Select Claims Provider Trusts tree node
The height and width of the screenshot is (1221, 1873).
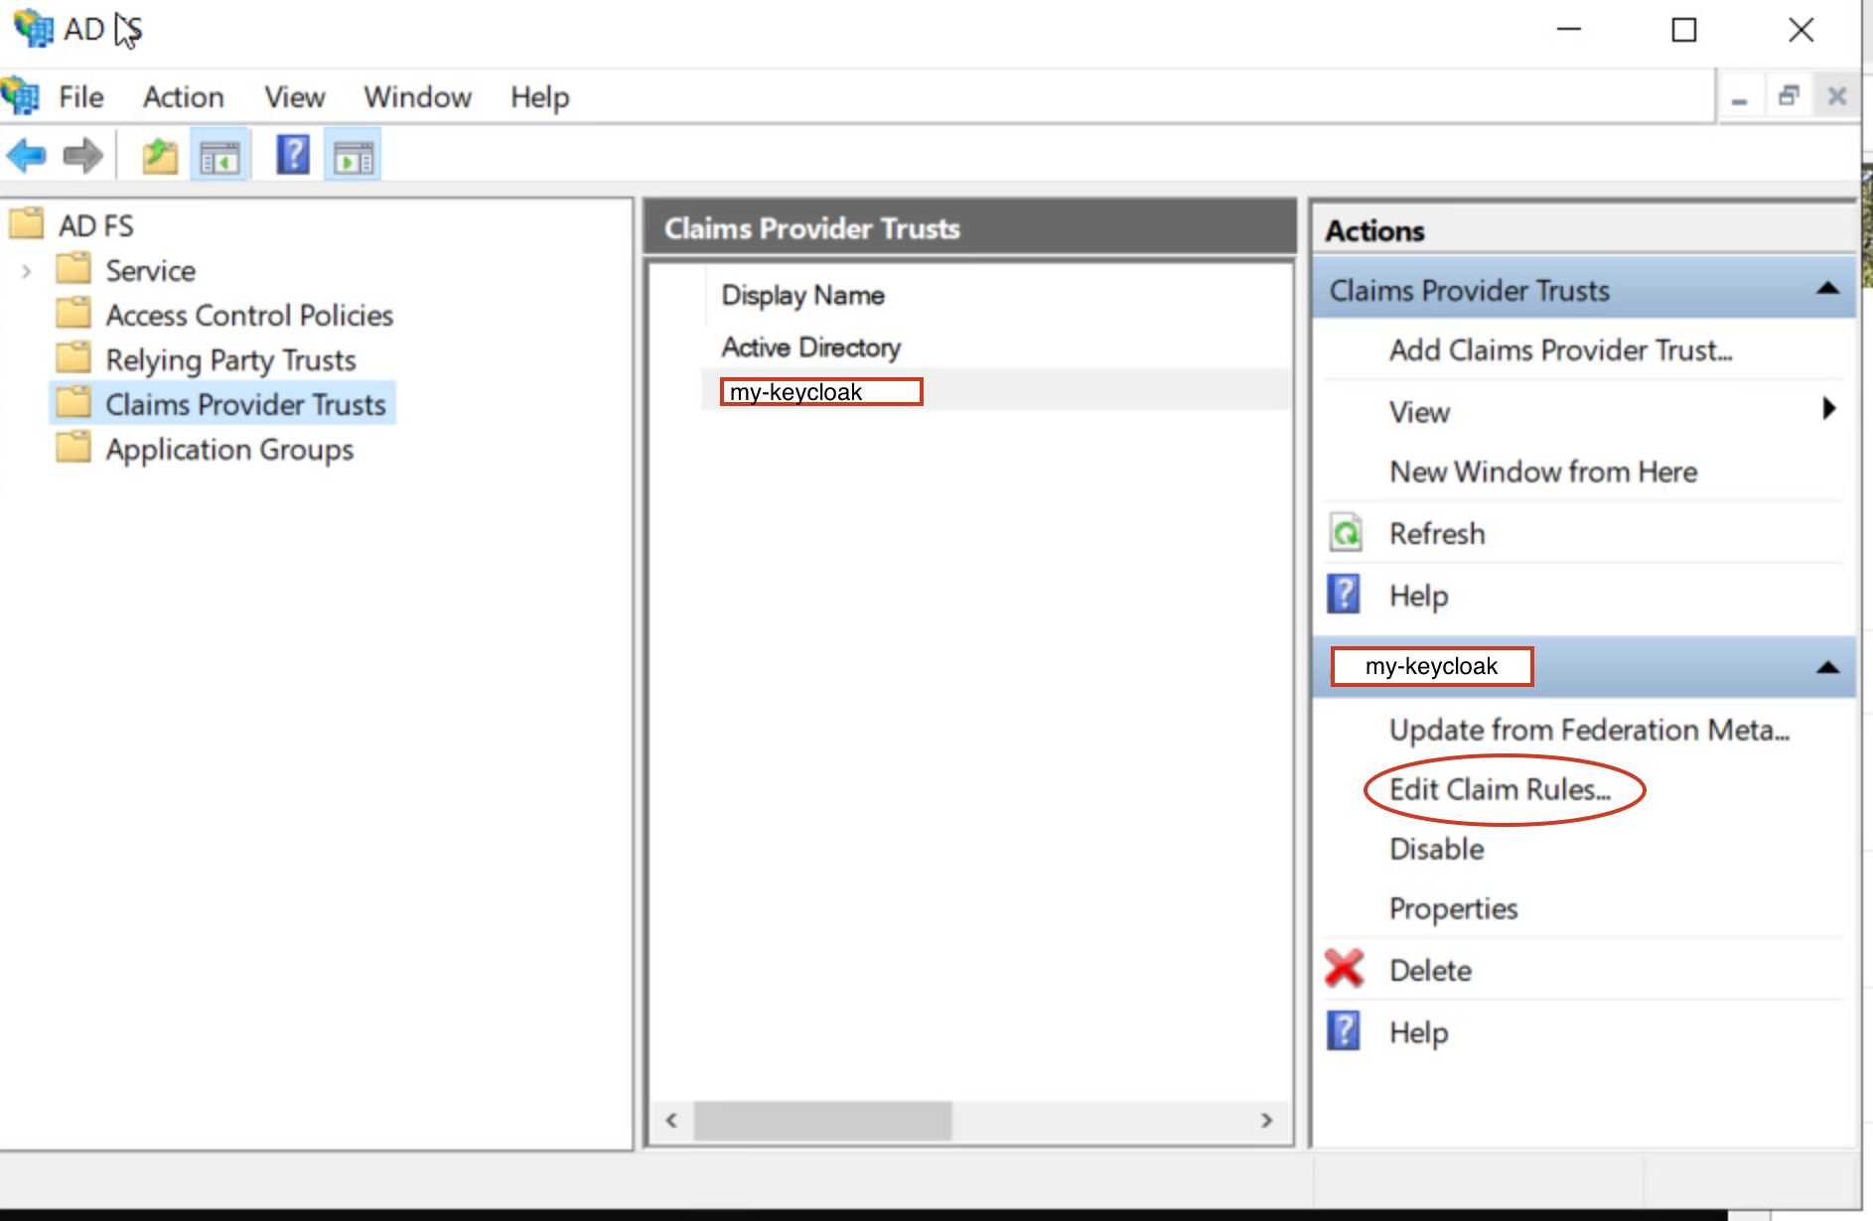[x=245, y=404]
